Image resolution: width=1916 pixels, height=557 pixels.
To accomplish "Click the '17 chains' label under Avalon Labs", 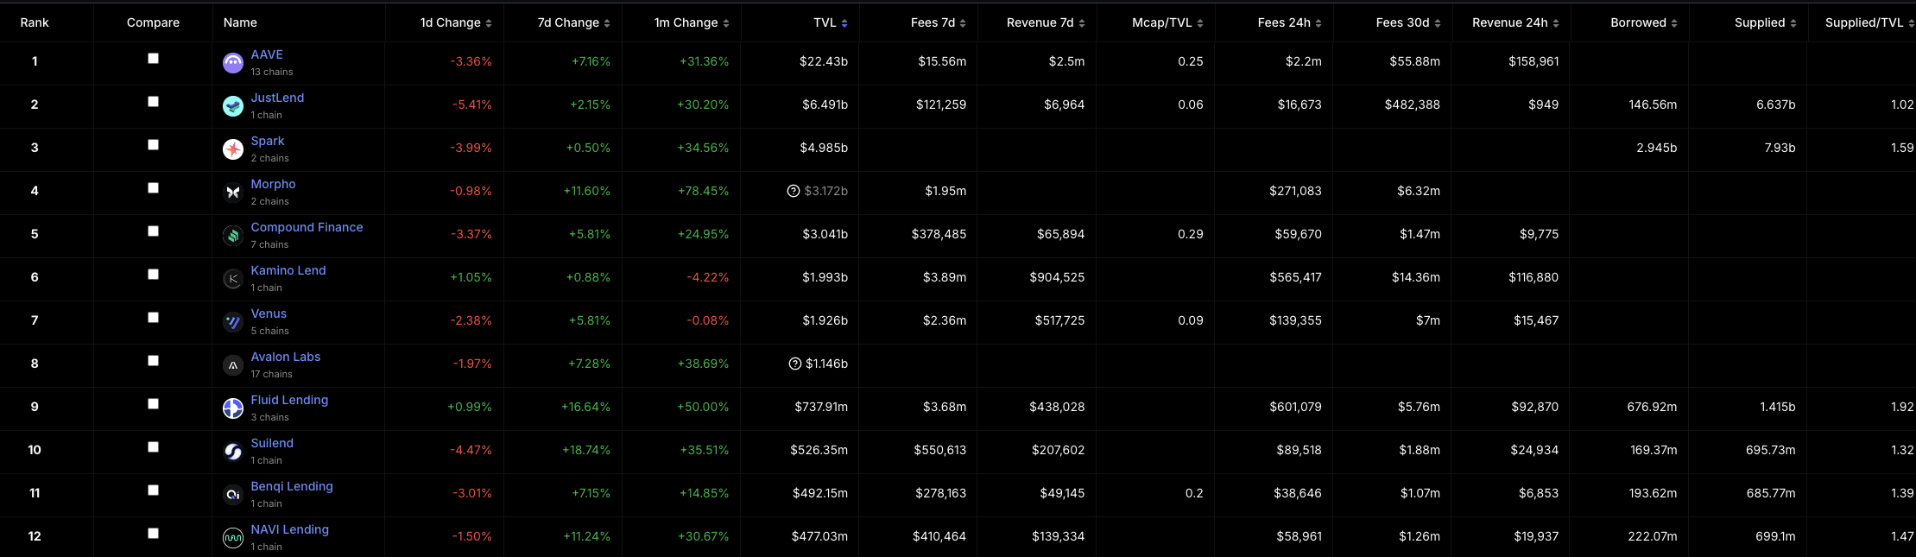I will click(x=272, y=374).
